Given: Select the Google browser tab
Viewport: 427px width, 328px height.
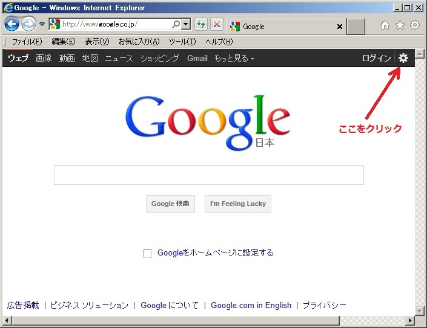Looking at the screenshot, I should (286, 27).
